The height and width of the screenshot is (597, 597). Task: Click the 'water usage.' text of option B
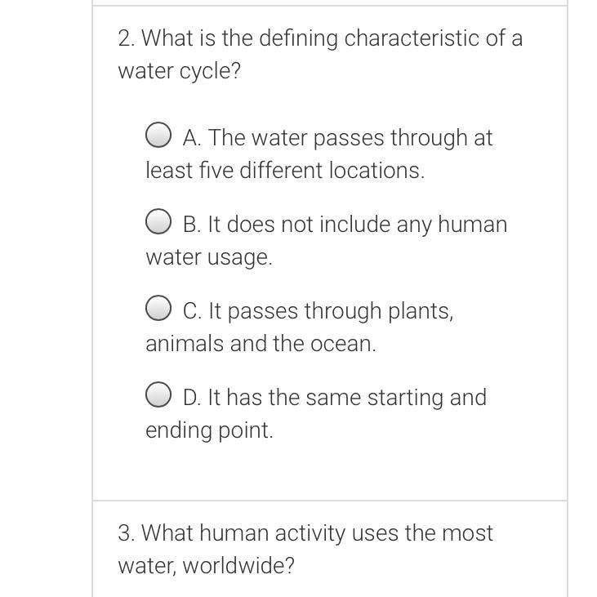coord(208,257)
